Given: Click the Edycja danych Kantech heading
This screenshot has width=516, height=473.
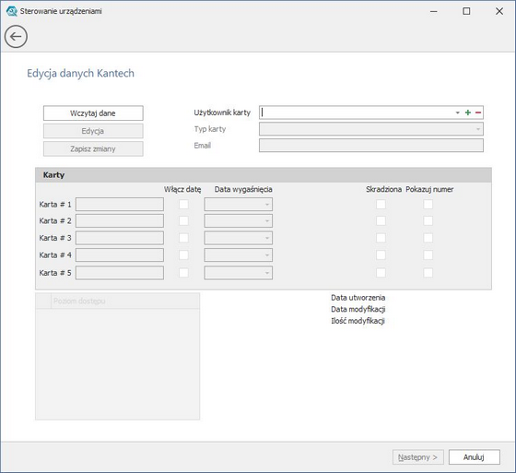Looking at the screenshot, I should tap(81, 73).
